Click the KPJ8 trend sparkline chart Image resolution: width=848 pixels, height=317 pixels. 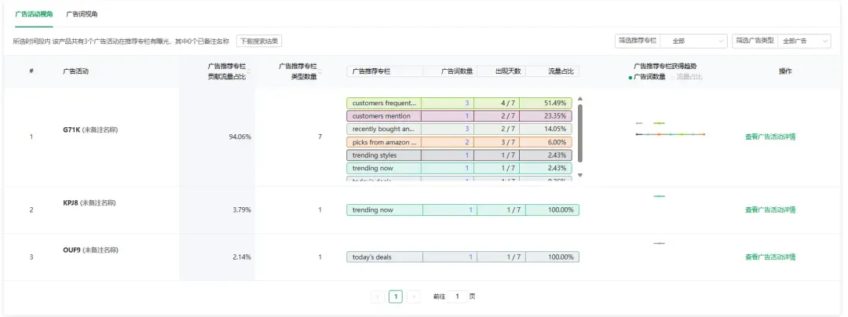tap(659, 197)
